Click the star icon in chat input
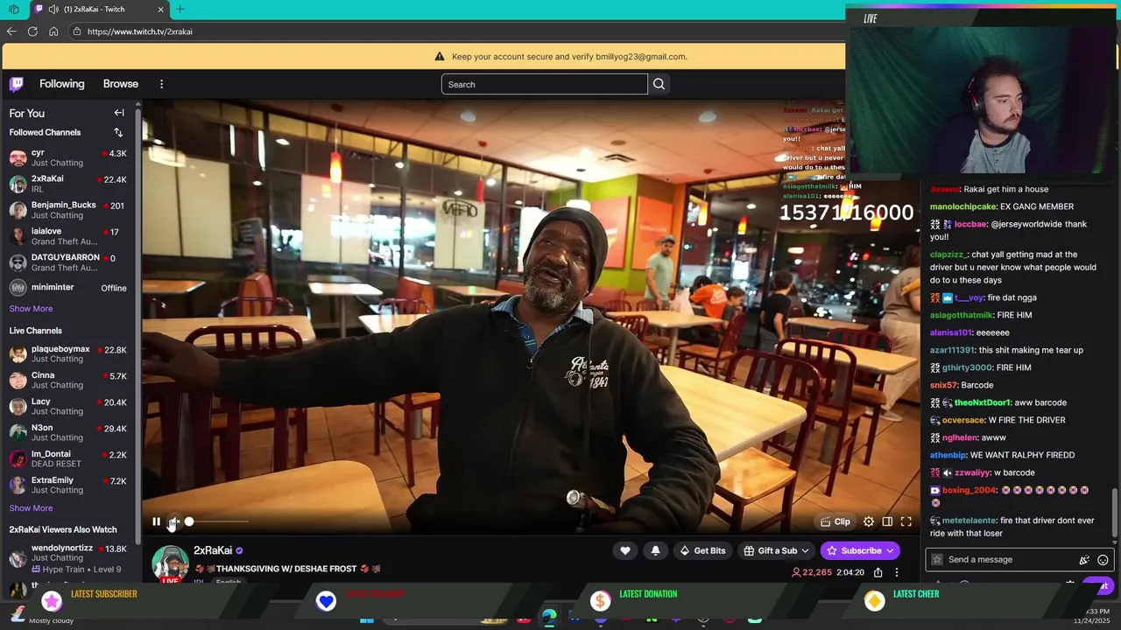Image resolution: width=1121 pixels, height=630 pixels. click(x=937, y=560)
